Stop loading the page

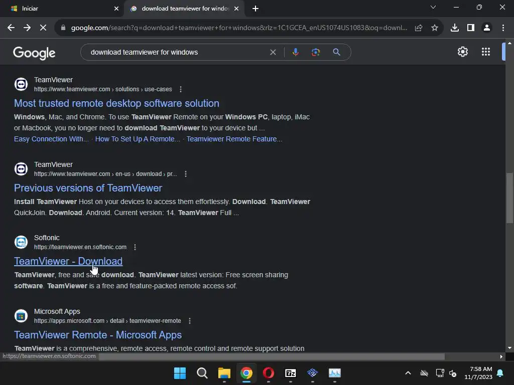(x=43, y=28)
